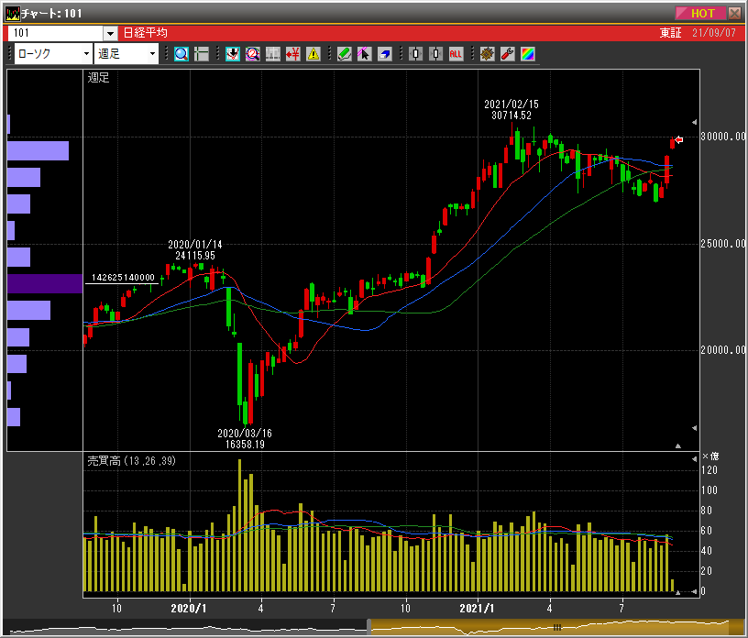Open the yellow warning triangle alert icon
The width and height of the screenshot is (748, 638).
coord(313,54)
